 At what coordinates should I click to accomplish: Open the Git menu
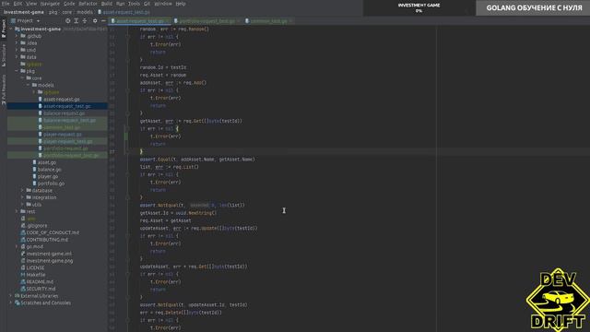[x=147, y=4]
